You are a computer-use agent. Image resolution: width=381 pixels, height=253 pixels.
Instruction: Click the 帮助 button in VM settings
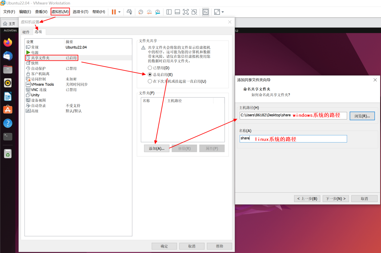(220, 246)
